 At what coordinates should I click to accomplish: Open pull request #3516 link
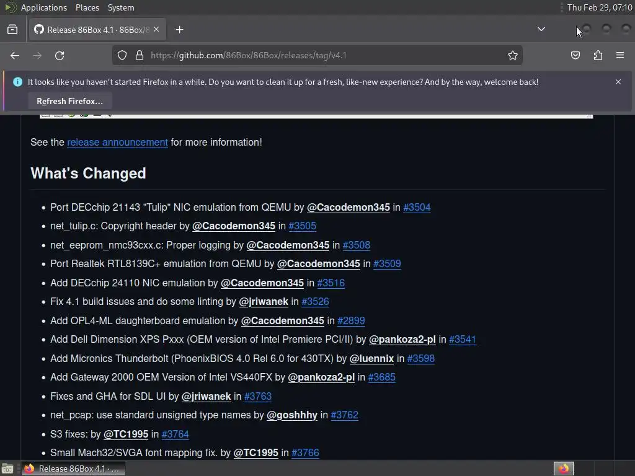(x=331, y=283)
